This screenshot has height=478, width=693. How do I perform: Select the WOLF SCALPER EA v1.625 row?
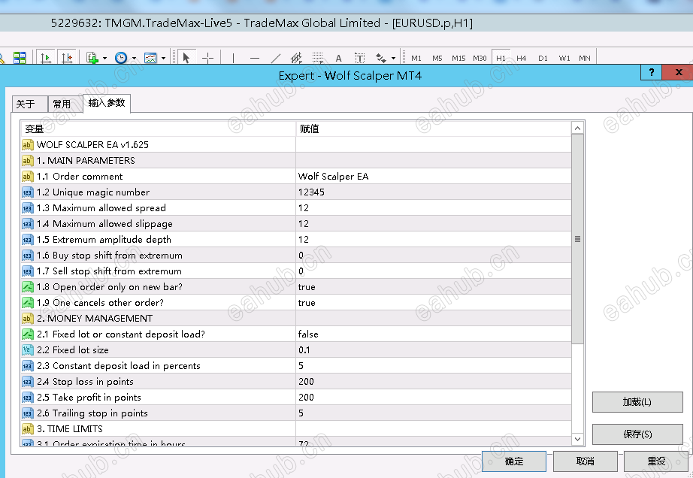(x=295, y=144)
